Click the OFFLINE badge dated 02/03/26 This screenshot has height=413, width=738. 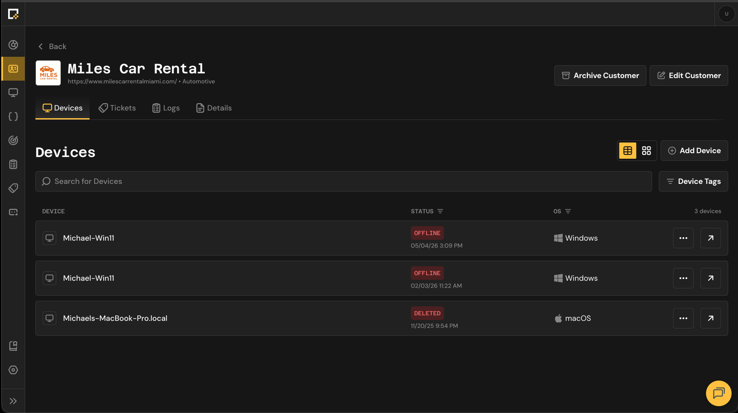(427, 273)
